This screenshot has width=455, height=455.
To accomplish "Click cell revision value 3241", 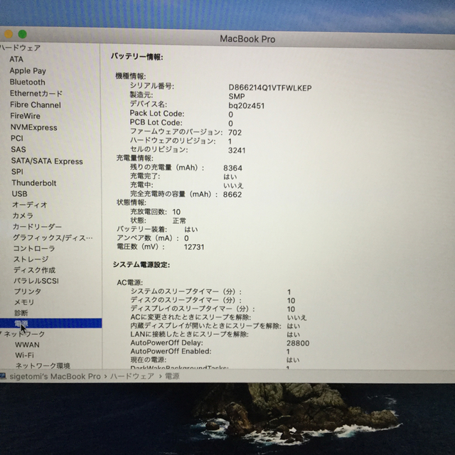I will [237, 150].
